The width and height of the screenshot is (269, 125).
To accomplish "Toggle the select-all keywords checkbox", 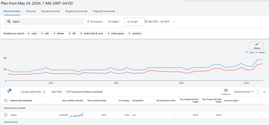I will tap(6, 100).
